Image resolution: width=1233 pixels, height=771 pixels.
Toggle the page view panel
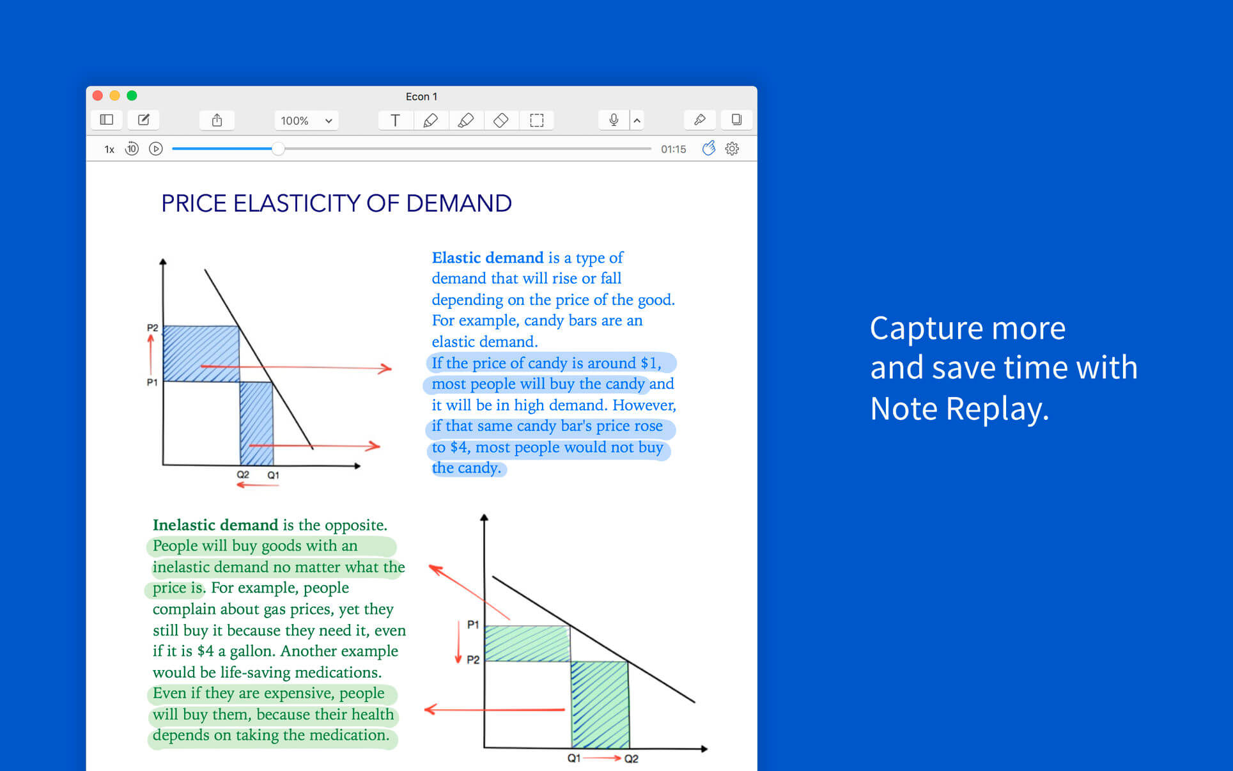coord(736,120)
